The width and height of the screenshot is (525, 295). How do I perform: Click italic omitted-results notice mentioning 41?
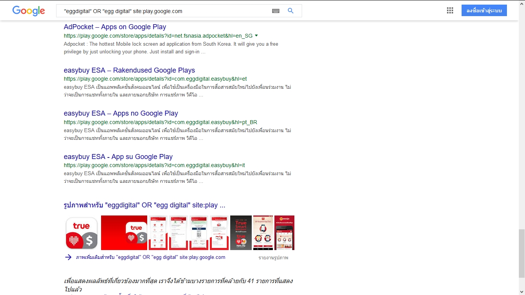178,285
